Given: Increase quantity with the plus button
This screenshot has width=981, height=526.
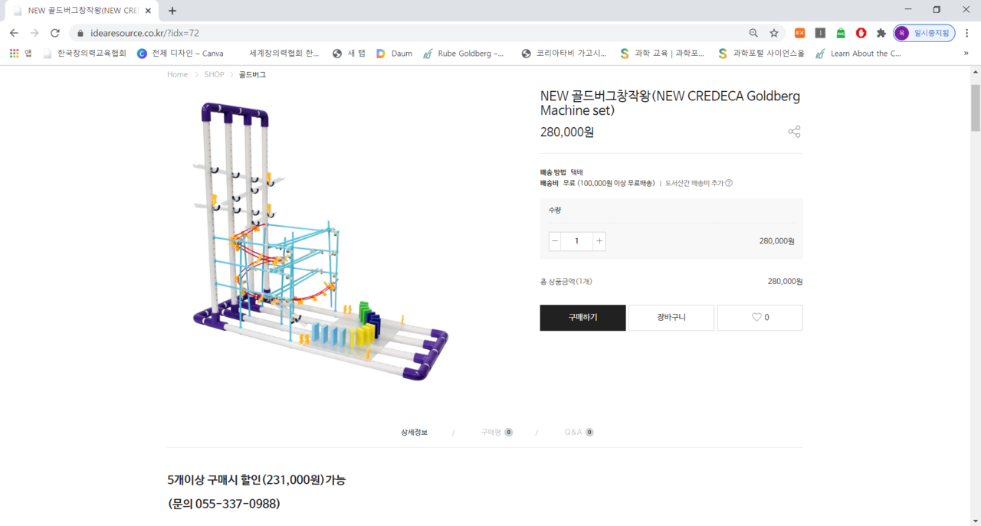Looking at the screenshot, I should (x=599, y=241).
